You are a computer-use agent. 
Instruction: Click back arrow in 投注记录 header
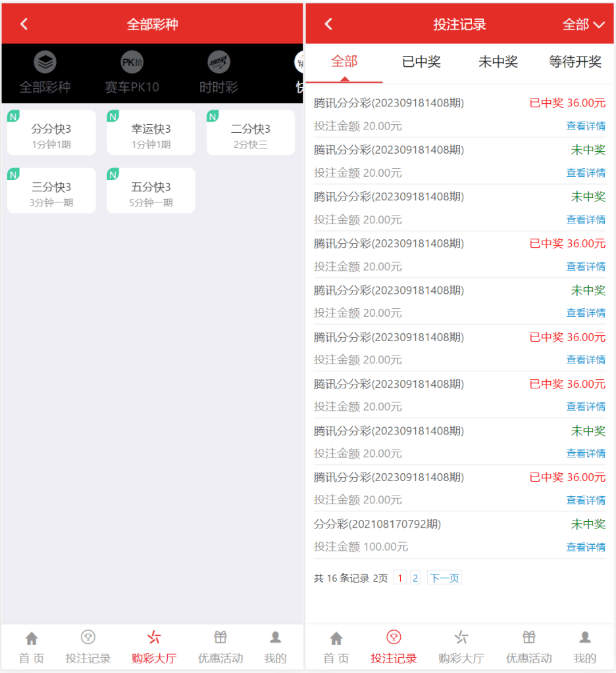[x=328, y=24]
